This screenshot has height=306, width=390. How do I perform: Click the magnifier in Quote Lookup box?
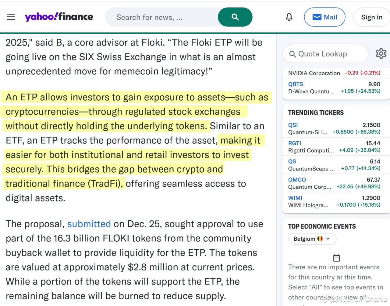(292, 54)
